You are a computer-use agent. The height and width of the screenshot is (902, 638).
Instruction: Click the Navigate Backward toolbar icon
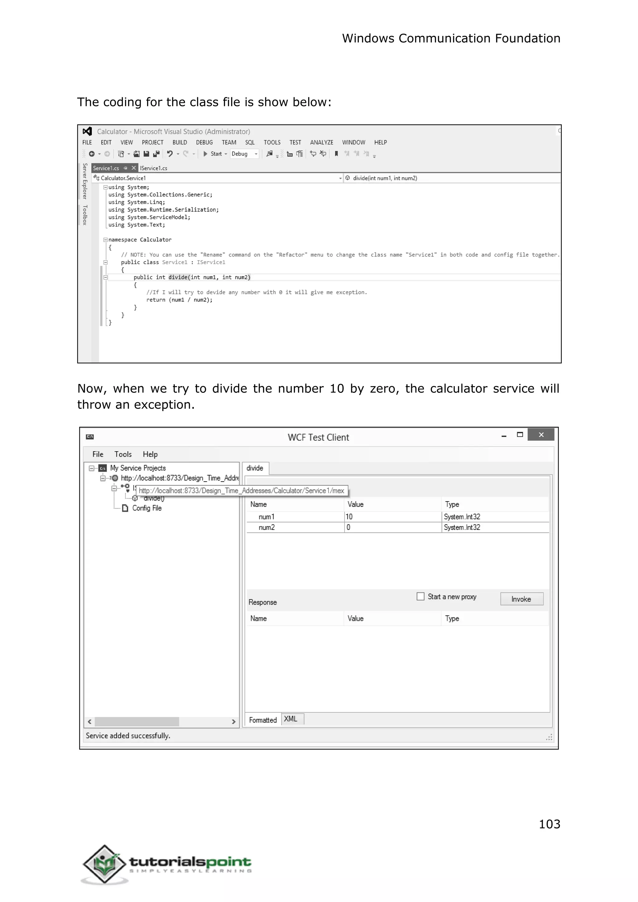[92, 154]
